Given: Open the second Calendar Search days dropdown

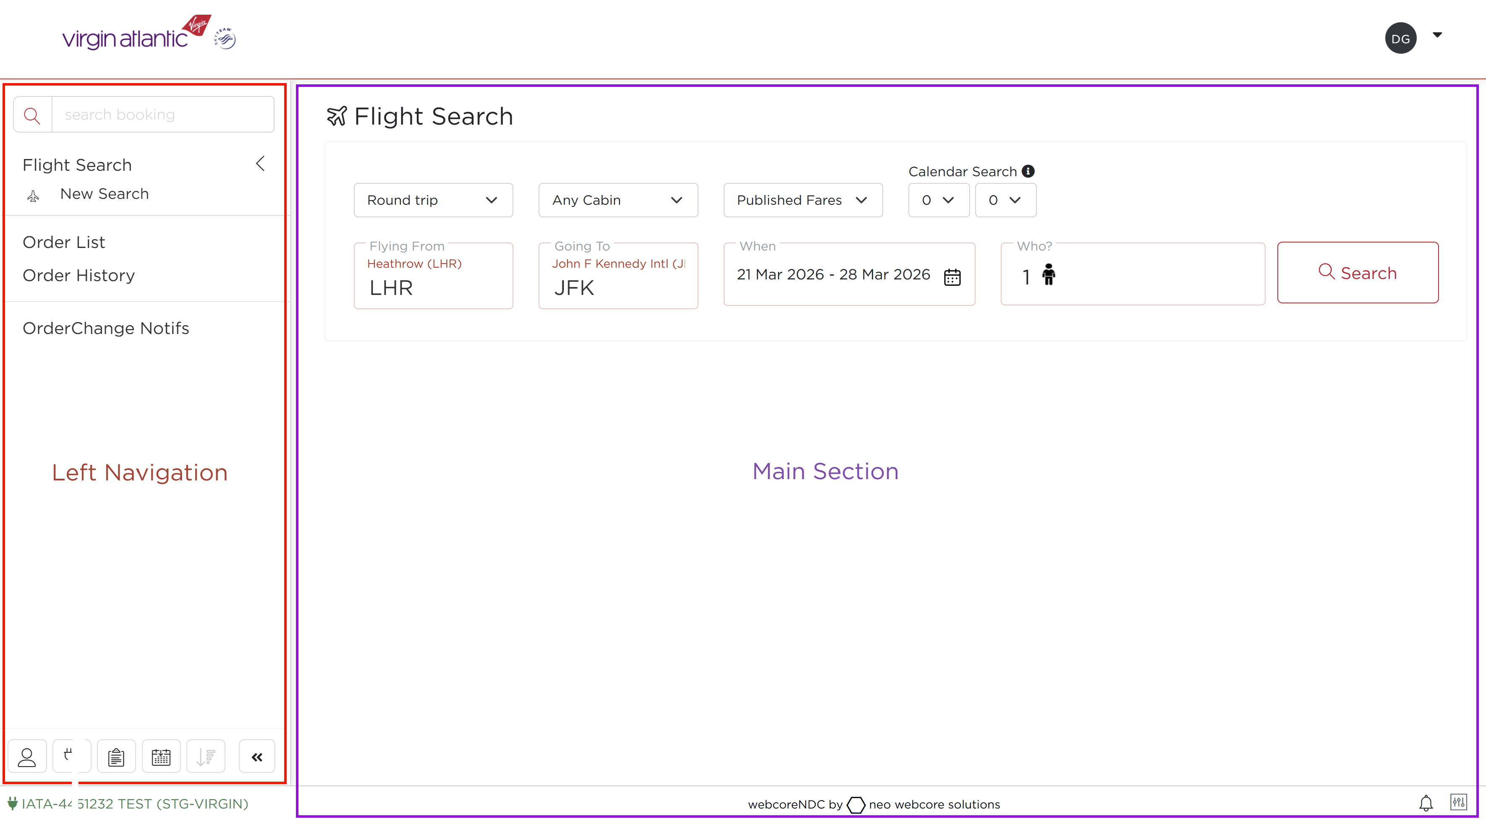Looking at the screenshot, I should click(1005, 200).
